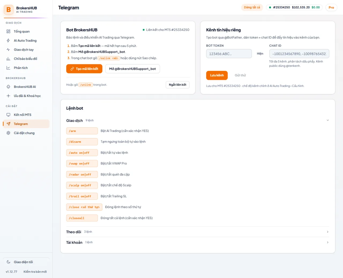Click the Tạo mã liên kết button

84,69
